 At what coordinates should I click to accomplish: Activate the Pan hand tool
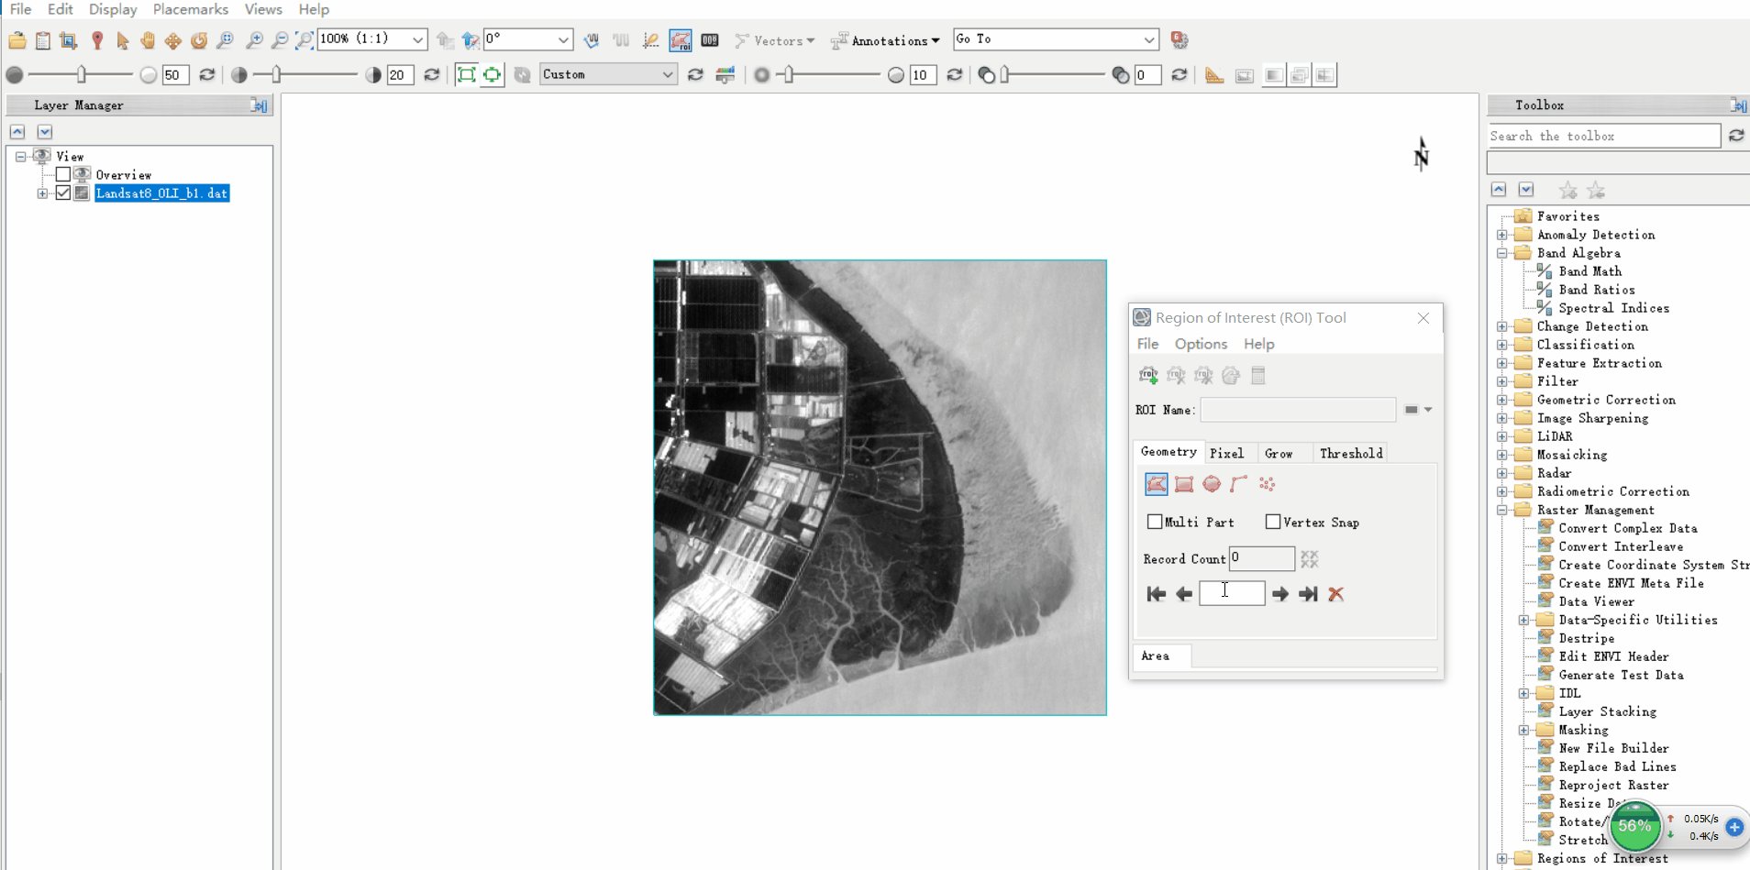point(148,40)
